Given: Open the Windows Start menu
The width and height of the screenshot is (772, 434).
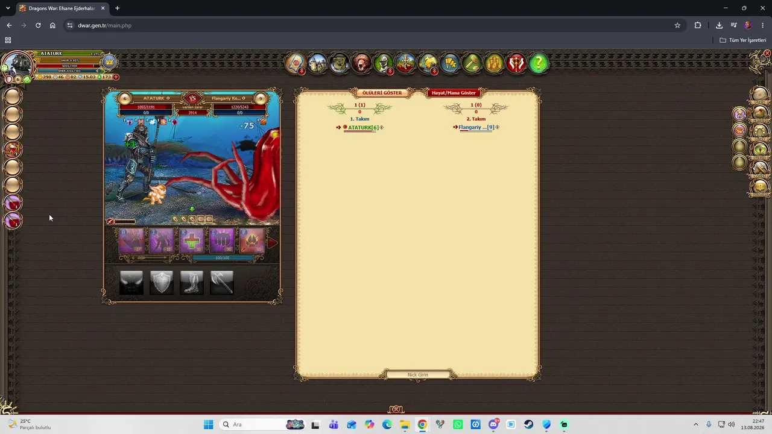Looking at the screenshot, I should click(x=209, y=424).
